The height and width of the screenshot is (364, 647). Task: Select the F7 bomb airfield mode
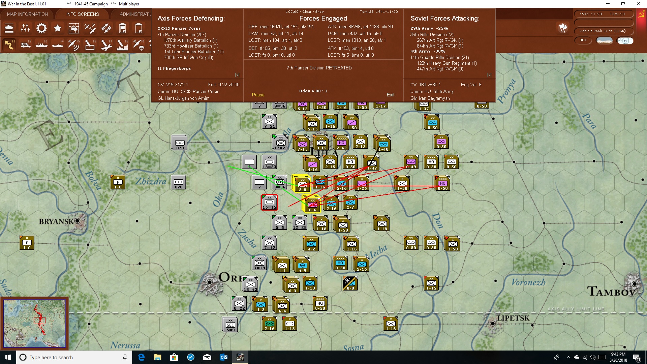tap(106, 44)
